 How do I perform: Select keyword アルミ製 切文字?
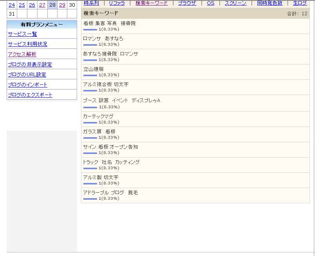101,177
